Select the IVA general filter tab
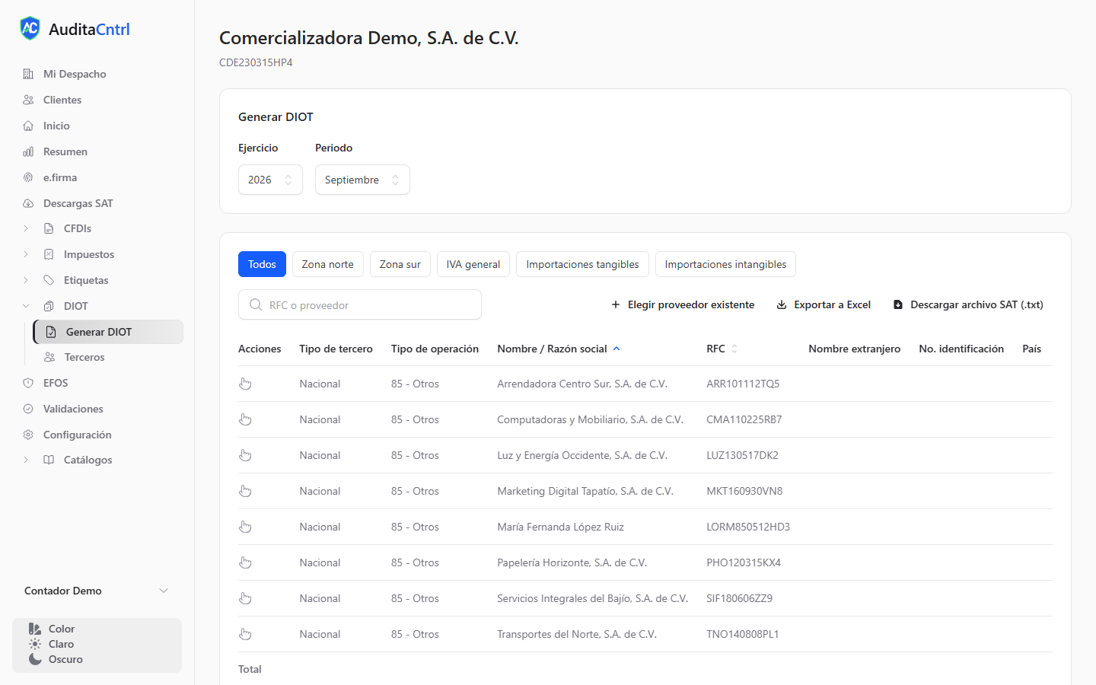This screenshot has height=685, width=1096. (473, 264)
